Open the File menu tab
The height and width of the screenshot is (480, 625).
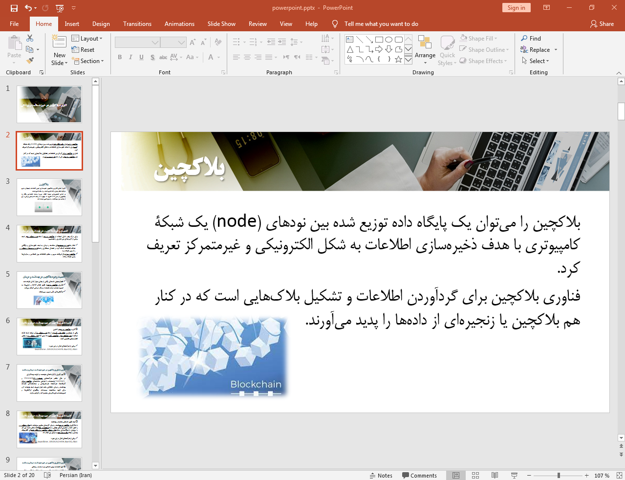[x=14, y=23]
